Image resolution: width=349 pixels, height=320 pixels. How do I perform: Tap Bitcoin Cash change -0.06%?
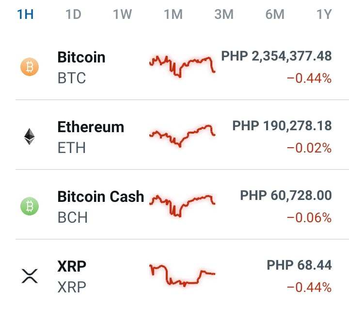coord(309,217)
